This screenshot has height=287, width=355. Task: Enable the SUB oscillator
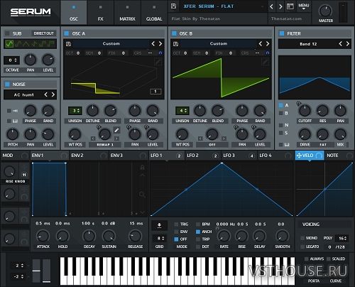7,33
